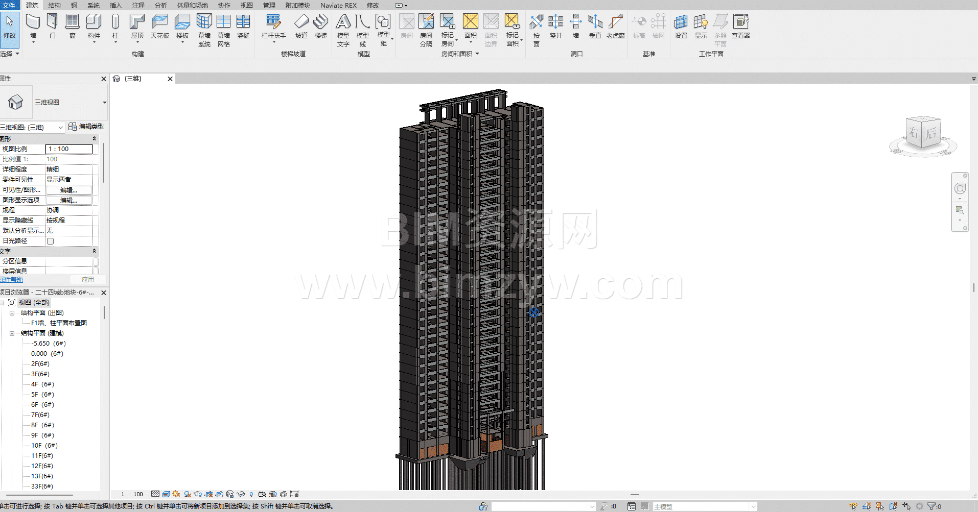Image resolution: width=978 pixels, height=512 pixels.
Task: Choose the Ceiling (天花板) tool
Action: (x=159, y=27)
